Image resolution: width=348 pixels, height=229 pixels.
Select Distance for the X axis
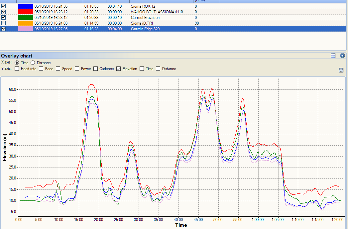(x=33, y=63)
